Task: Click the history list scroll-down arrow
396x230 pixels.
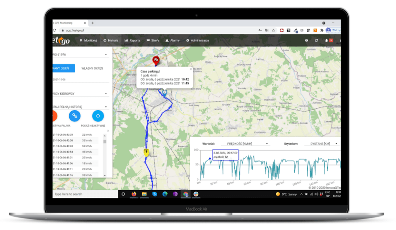Action: pos(105,175)
